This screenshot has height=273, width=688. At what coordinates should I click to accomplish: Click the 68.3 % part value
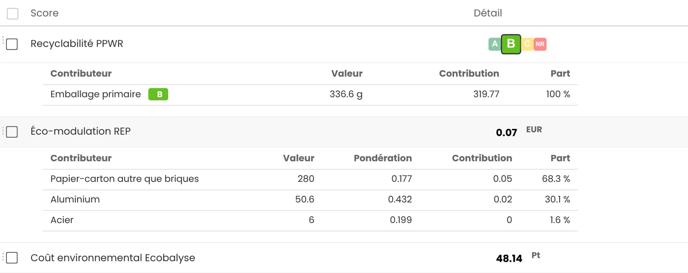pos(556,179)
